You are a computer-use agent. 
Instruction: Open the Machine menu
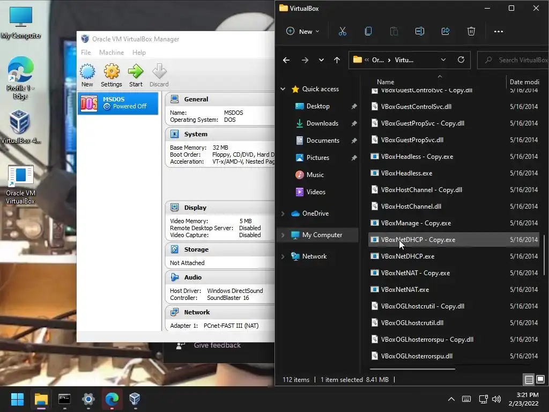tap(112, 53)
